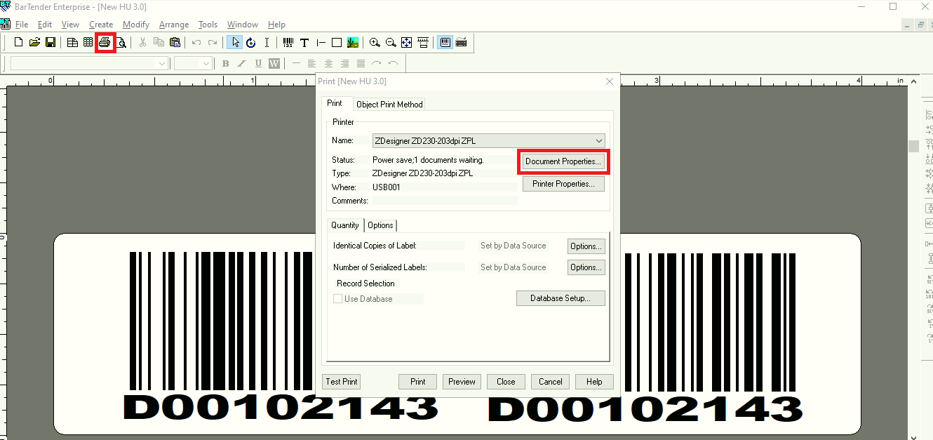The height and width of the screenshot is (440, 933).
Task: Toggle the W white-on-black text button
Action: coord(274,64)
